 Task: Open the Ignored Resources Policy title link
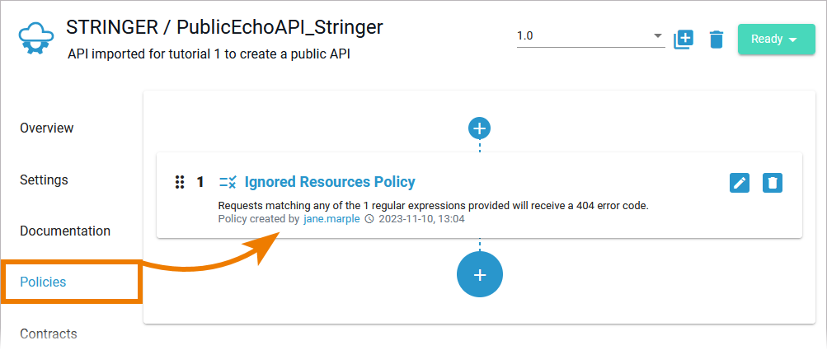point(330,182)
